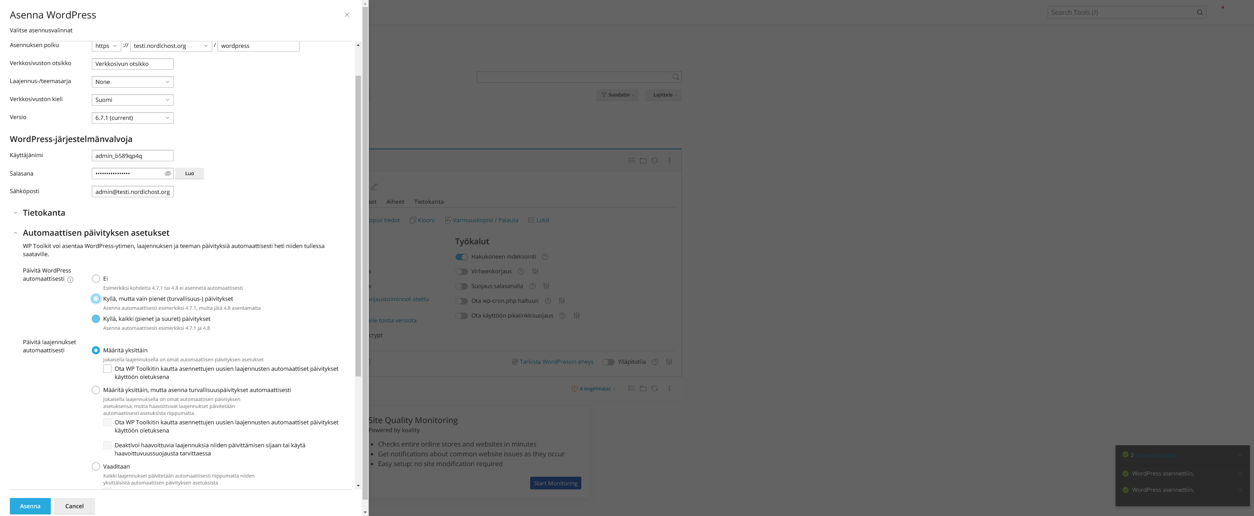Click the dialog's vertical scrollbar thumb

358,226
